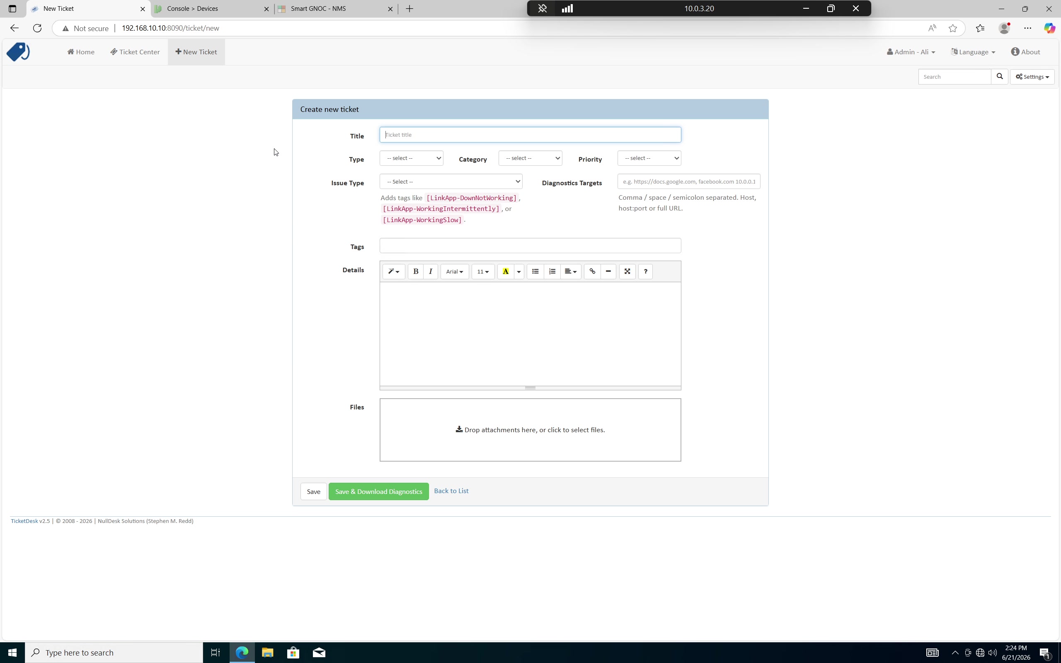Screen dimensions: 1061x663
Task: Open the Priority select dropdown
Action: [649, 158]
